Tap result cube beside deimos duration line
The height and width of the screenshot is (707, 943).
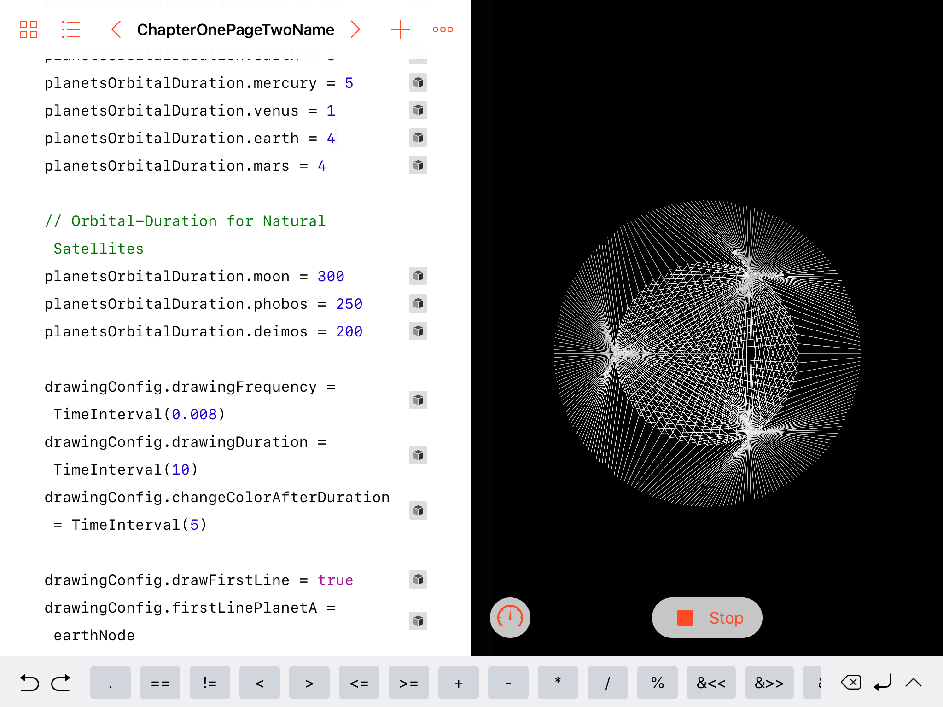tap(418, 331)
